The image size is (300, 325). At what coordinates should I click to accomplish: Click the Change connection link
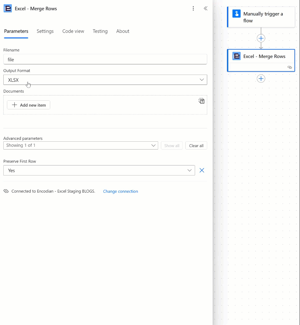pos(121,191)
